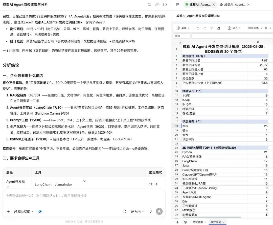
Task: Expand the tools table chevron
Action: pyautogui.click(x=84, y=181)
